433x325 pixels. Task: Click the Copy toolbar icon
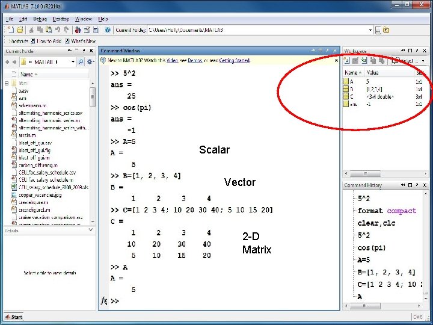[x=40, y=30]
